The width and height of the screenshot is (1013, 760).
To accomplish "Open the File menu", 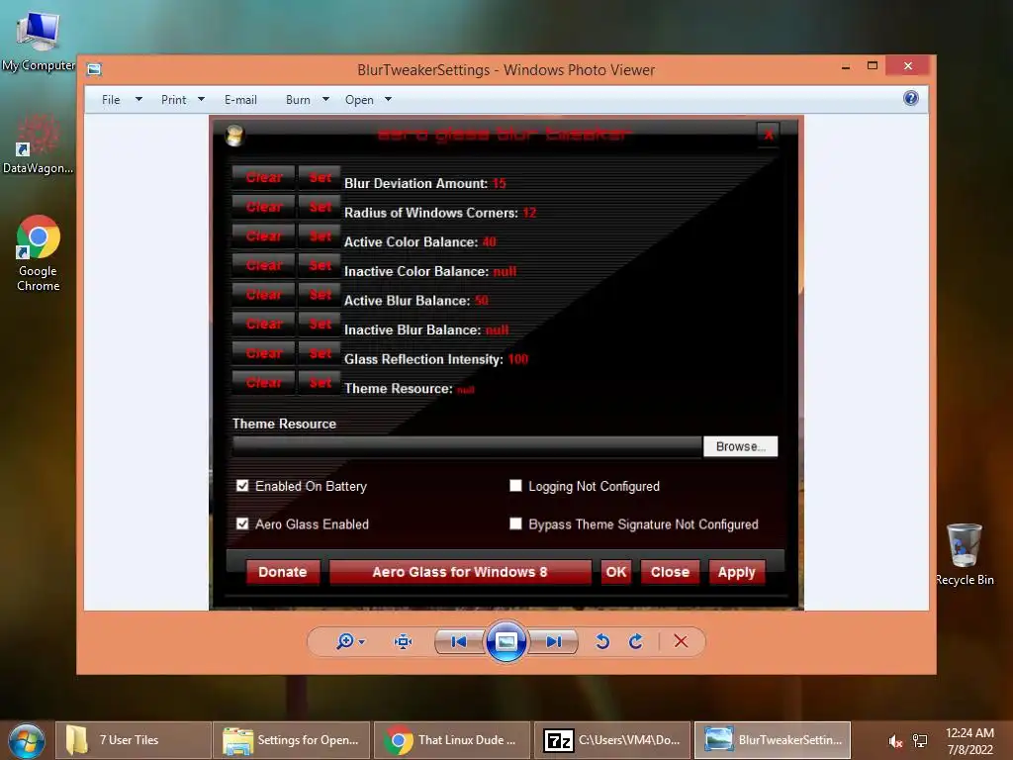I will point(111,100).
